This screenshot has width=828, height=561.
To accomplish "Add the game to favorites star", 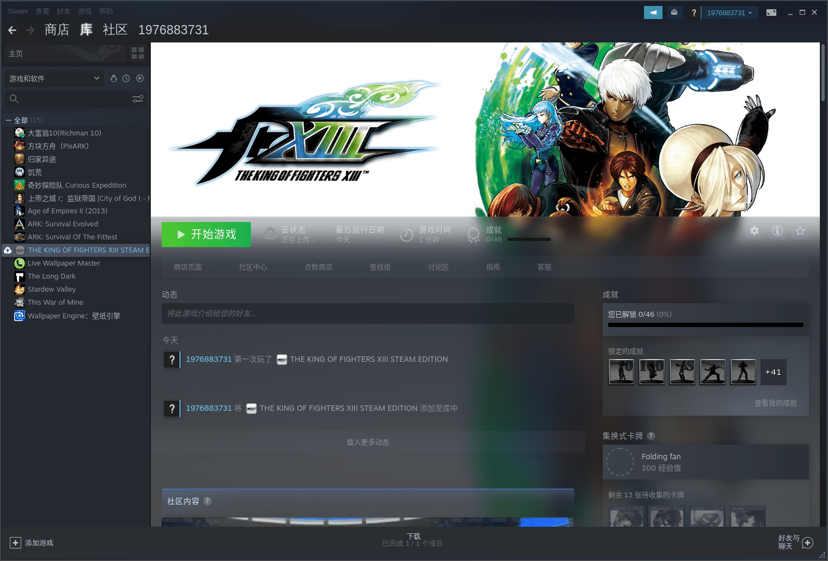I will (x=800, y=231).
